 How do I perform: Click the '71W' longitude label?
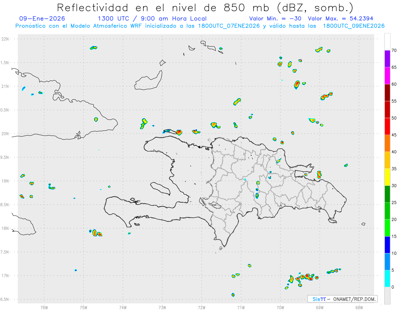(x=241, y=307)
